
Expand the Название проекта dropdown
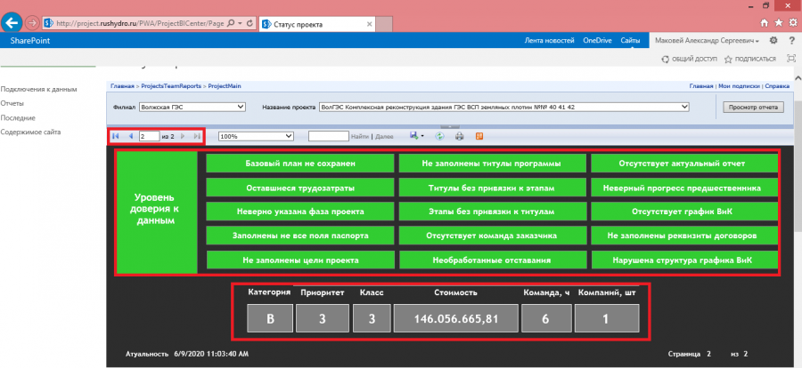(x=503, y=108)
